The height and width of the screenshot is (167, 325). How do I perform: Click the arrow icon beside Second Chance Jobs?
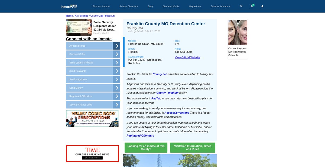tap(116, 105)
